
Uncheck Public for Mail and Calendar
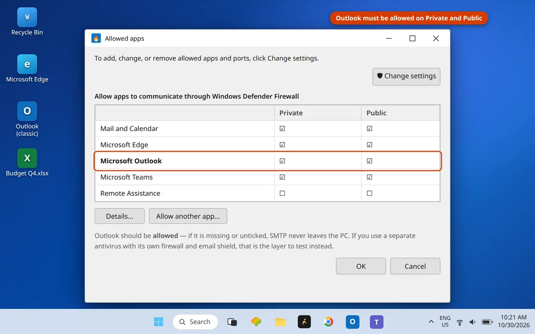click(369, 128)
